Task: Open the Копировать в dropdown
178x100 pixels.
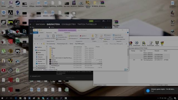Action: tap(73, 38)
